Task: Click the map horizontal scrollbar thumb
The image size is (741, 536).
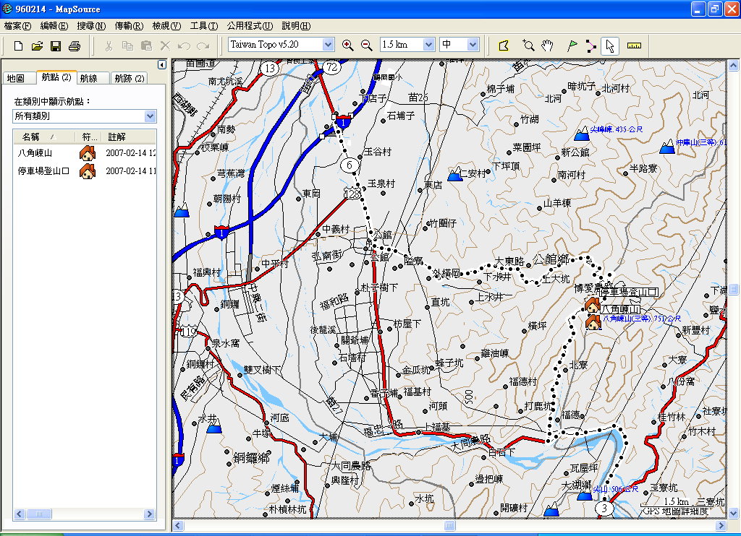Action: (x=450, y=526)
